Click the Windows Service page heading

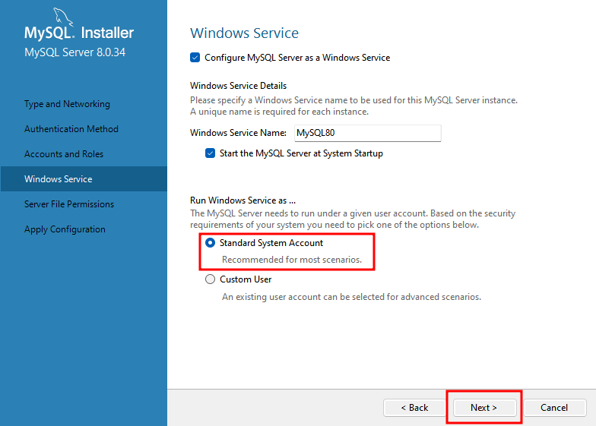tap(244, 33)
